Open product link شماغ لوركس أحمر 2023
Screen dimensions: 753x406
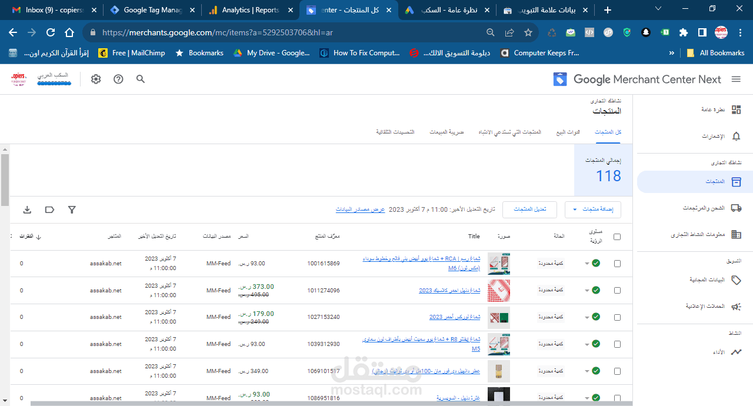coord(455,317)
